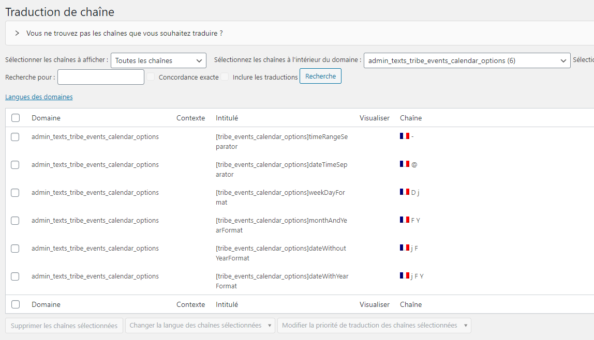Tick the checkbox for the timeRangeSeparator row
Image resolution: width=594 pixels, height=340 pixels.
click(x=16, y=137)
